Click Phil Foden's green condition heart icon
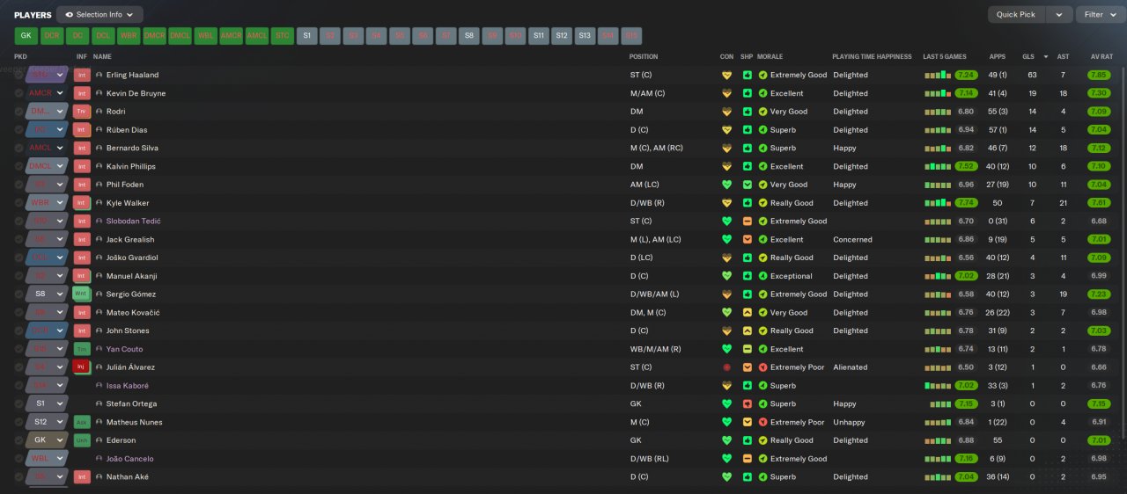The width and height of the screenshot is (1127, 494). (x=726, y=185)
